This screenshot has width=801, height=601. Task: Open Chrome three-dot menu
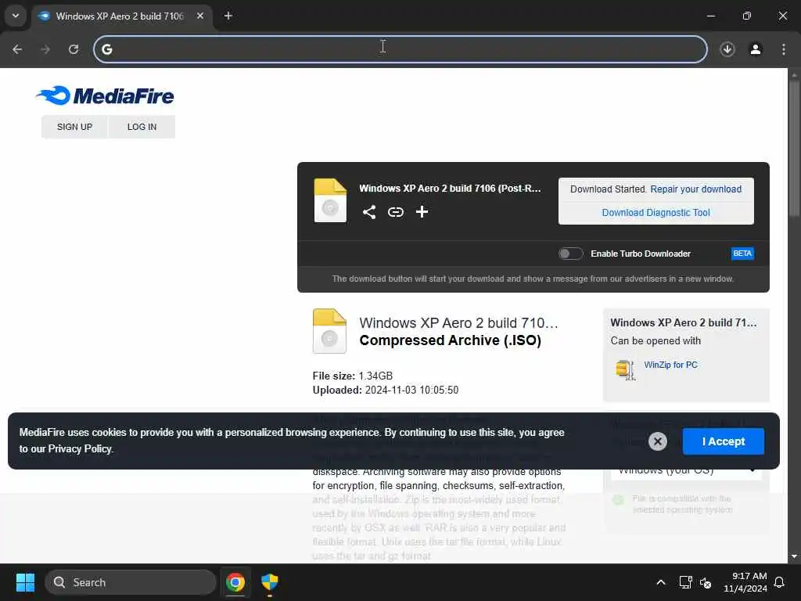click(x=784, y=49)
